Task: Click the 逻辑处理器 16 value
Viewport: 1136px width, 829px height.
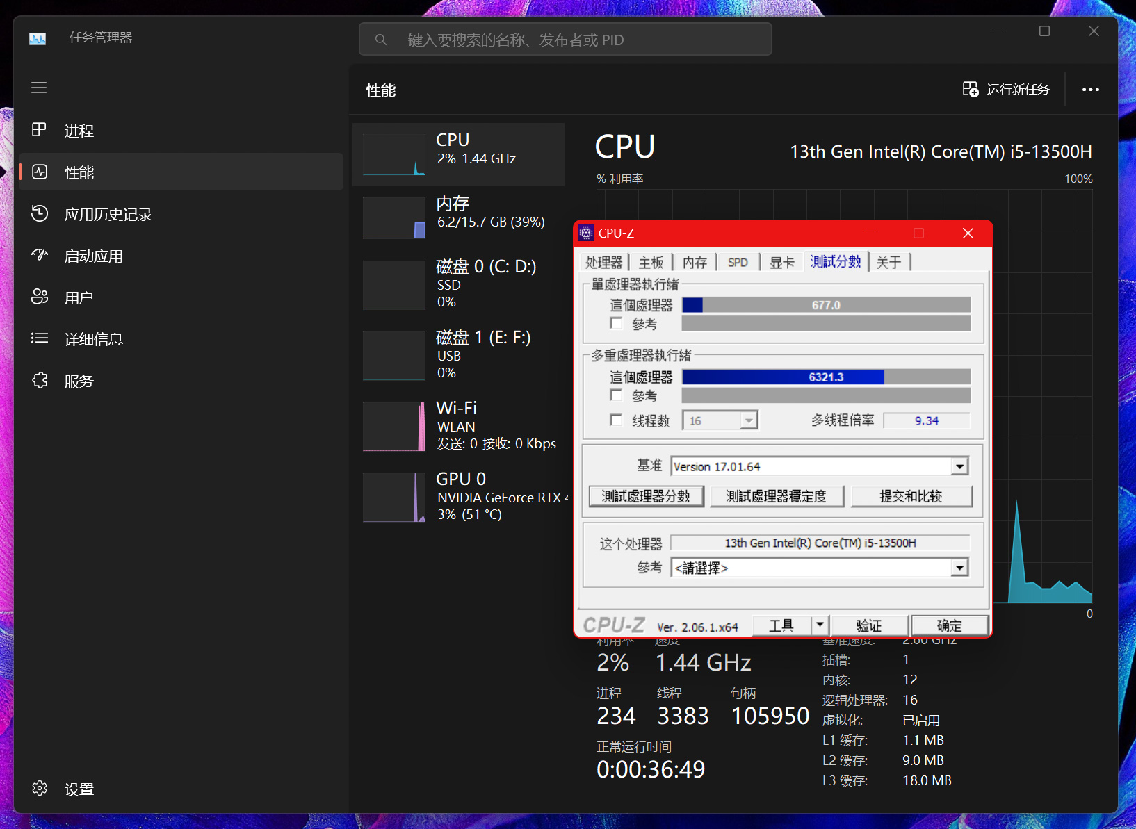Action: click(x=910, y=700)
